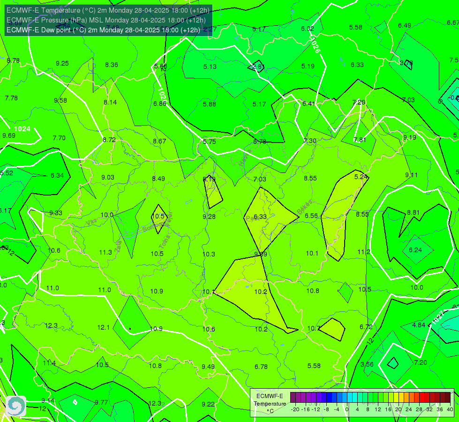This screenshot has width=459, height=422.
Task: Click the dew point value 9.69
Action: coord(9,136)
